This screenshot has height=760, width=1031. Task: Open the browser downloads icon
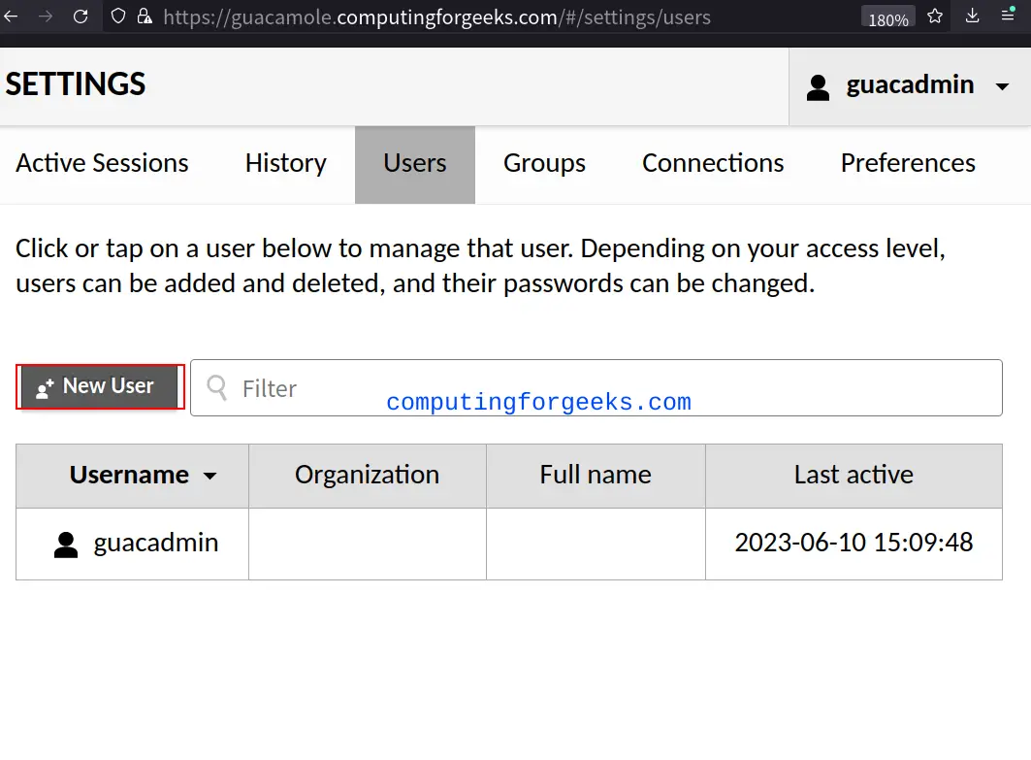point(972,16)
